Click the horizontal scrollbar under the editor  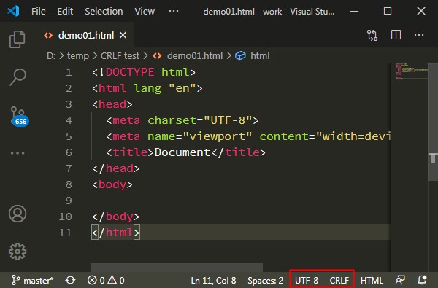click(x=177, y=267)
